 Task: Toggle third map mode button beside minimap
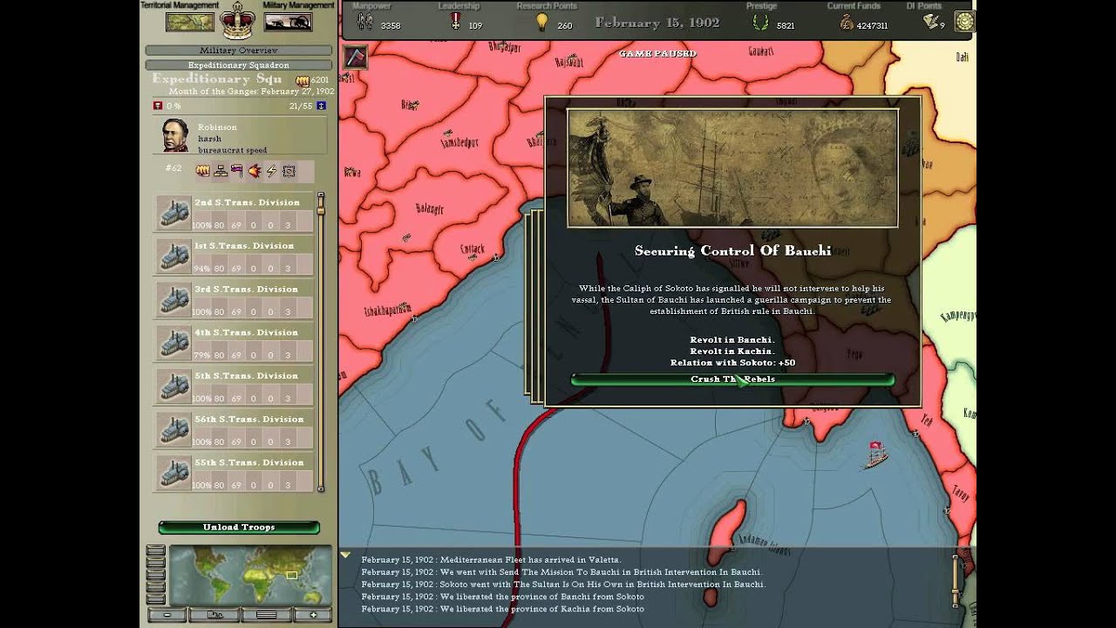click(x=155, y=575)
